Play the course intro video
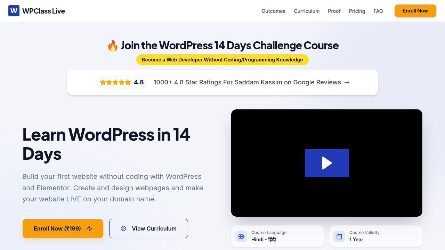445x250 pixels. coord(327,163)
